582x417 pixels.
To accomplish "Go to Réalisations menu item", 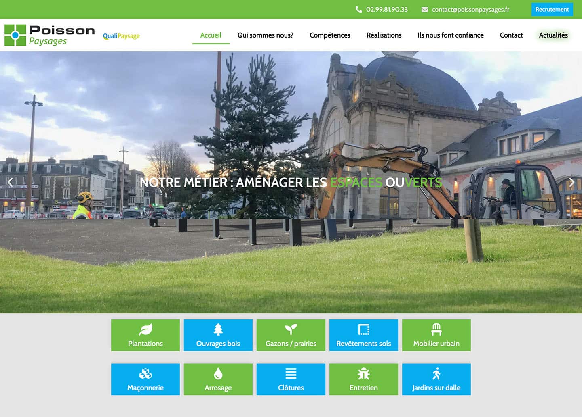I will pos(384,35).
